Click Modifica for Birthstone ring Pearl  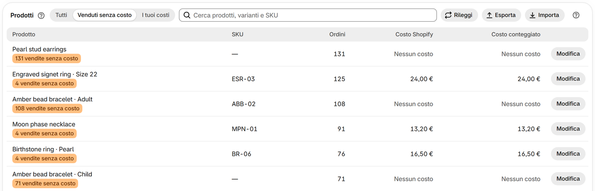point(568,154)
